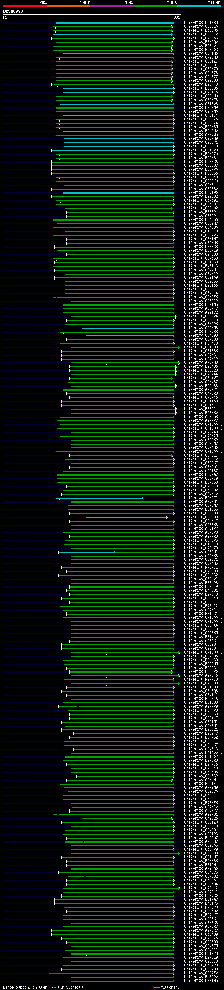This screenshot has height=990, width=224.
Task: Select label UniRef100_C6TE08
Action: [201, 104]
